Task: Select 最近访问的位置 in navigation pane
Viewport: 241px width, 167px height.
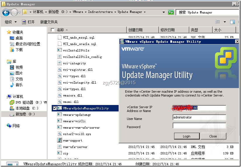Action: [25, 44]
